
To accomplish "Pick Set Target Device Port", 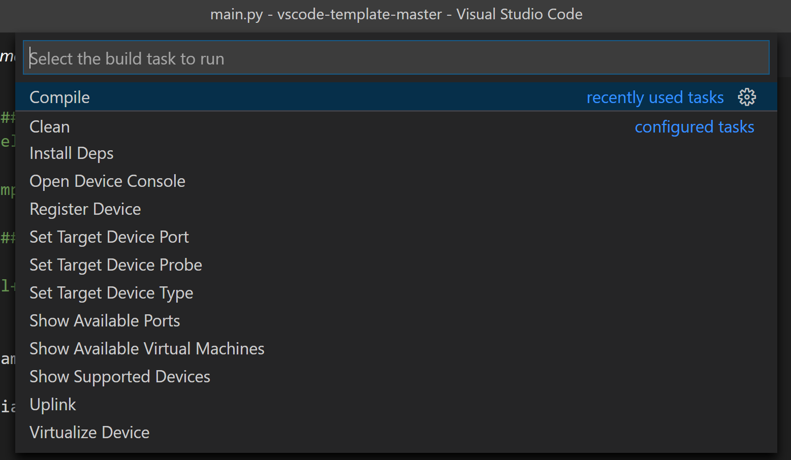I will (396, 237).
